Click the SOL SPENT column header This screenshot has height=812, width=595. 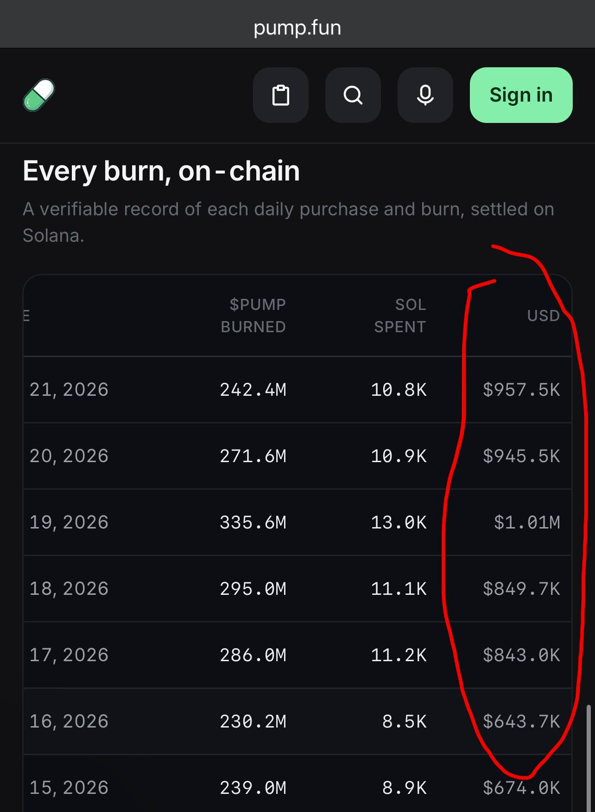[x=400, y=316]
